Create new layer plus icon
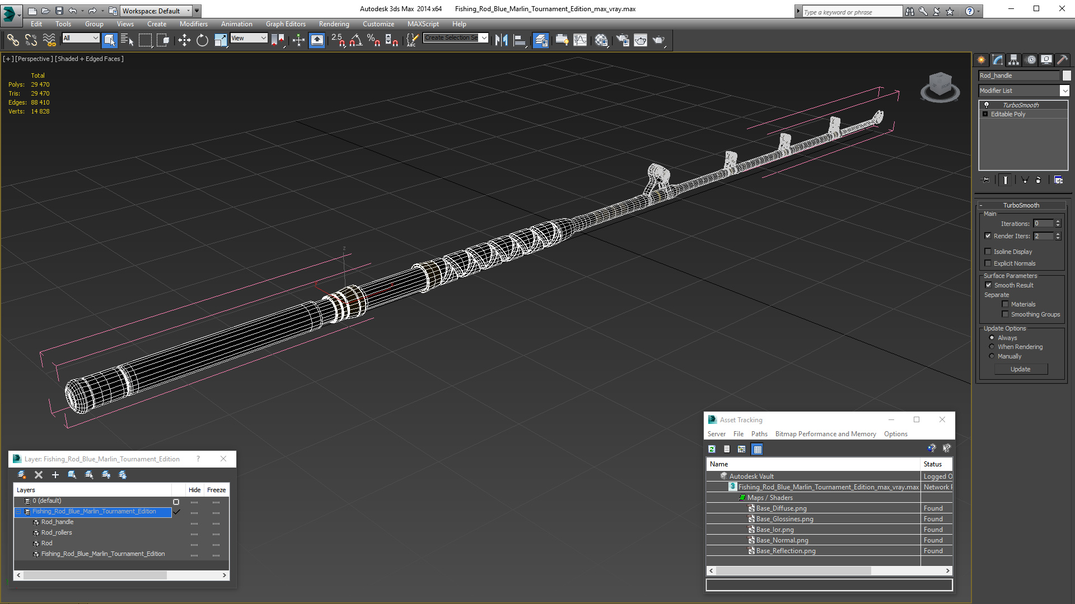 pos(55,475)
